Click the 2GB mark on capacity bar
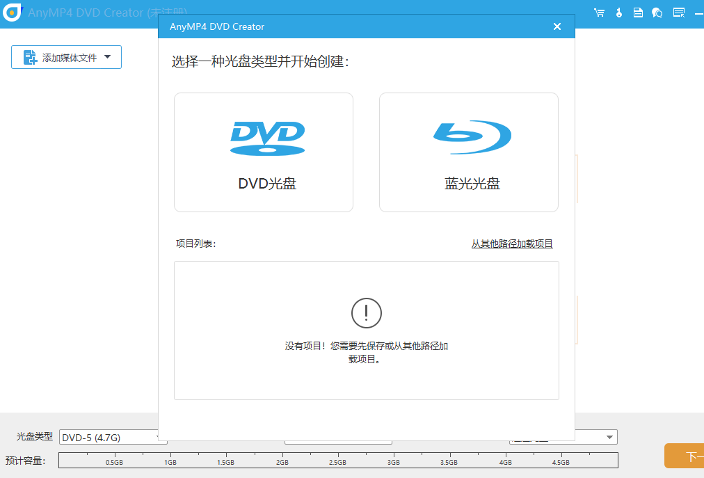704x478 pixels. coord(282,462)
